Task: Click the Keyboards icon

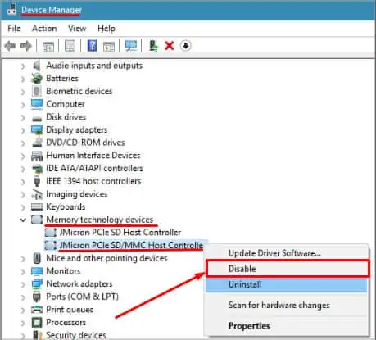Action: pyautogui.click(x=37, y=206)
